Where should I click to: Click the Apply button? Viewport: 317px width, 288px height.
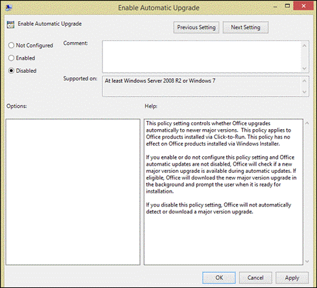(292, 277)
